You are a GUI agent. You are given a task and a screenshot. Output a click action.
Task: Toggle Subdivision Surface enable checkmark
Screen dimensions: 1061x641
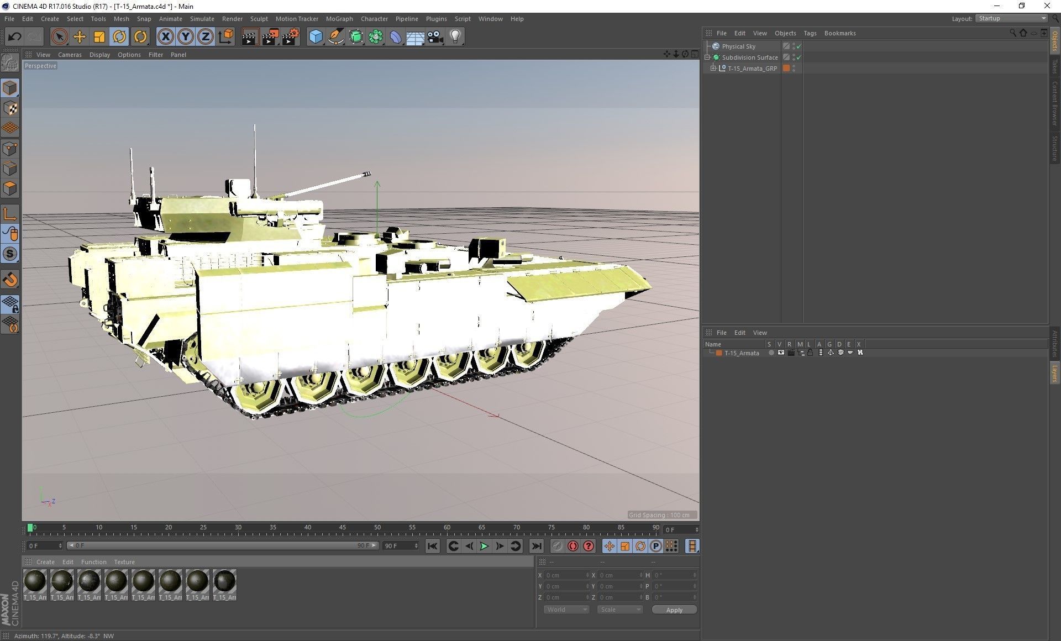799,57
